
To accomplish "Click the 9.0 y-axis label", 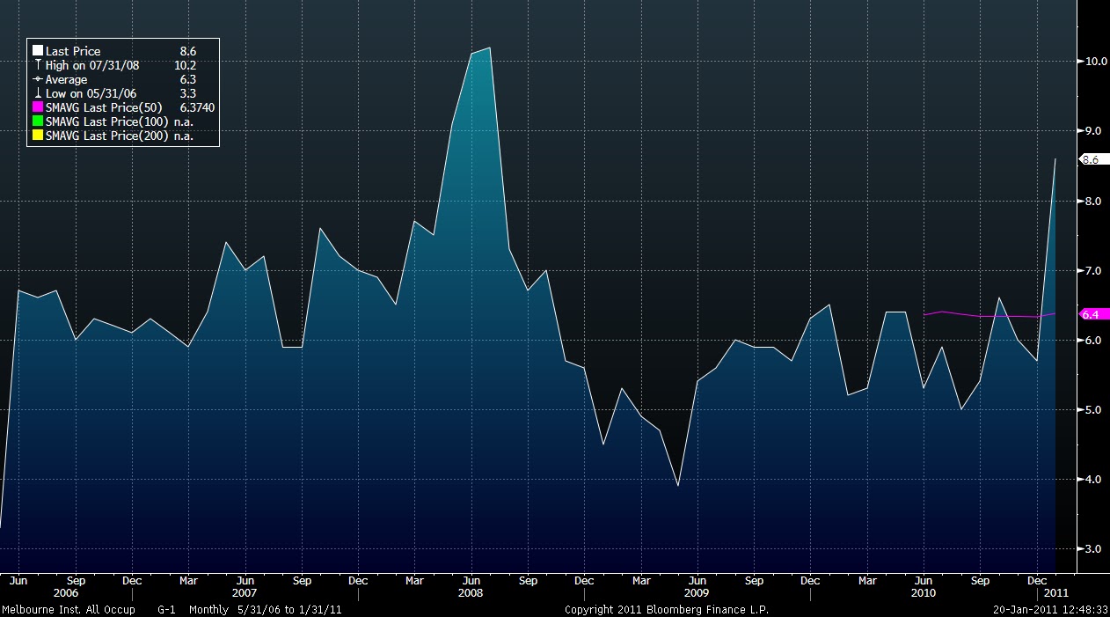I will click(1092, 131).
